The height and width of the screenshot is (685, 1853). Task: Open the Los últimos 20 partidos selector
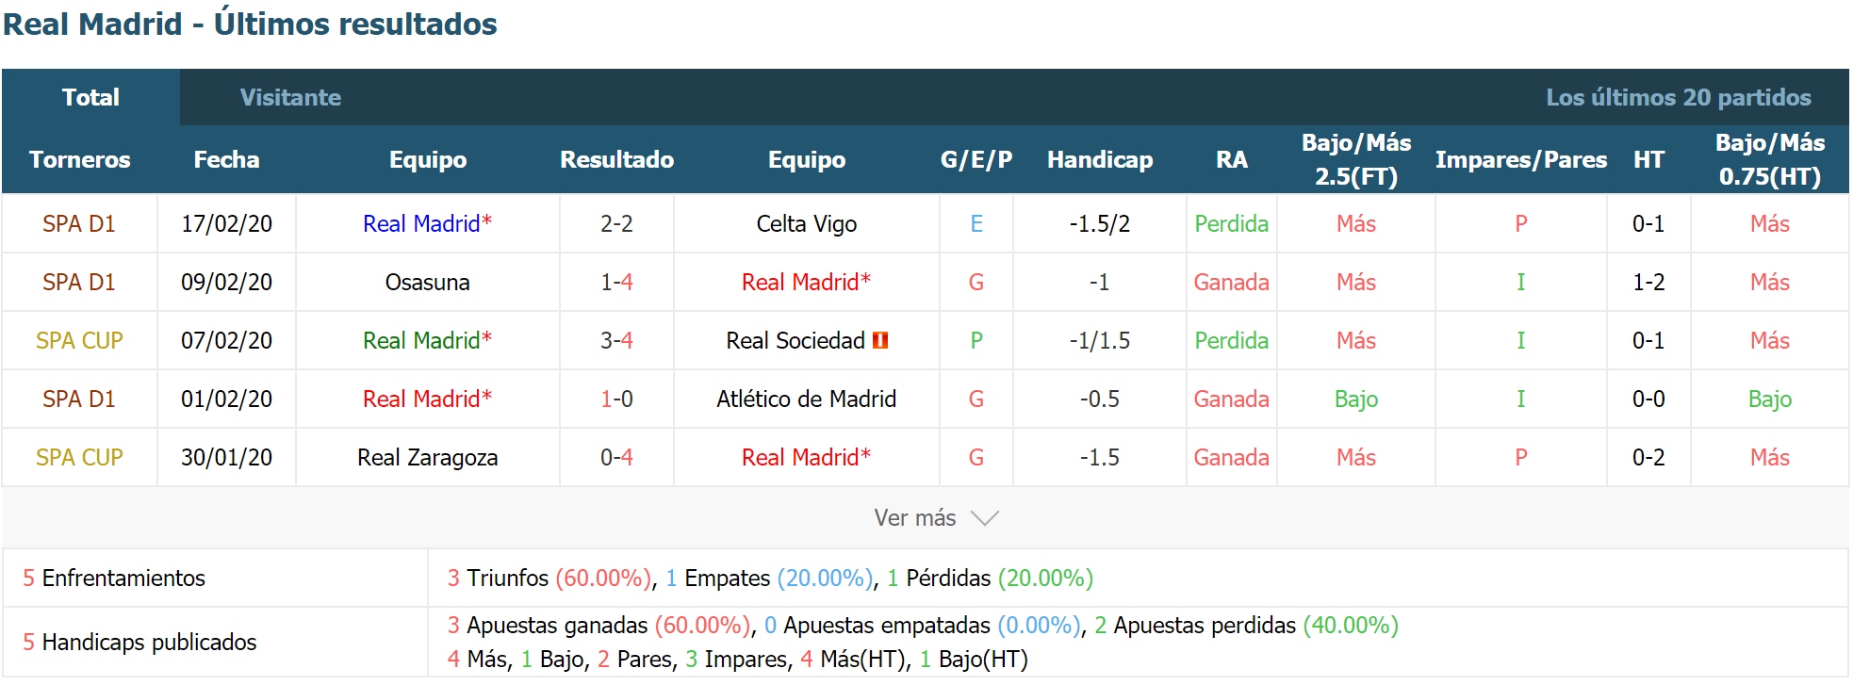1678,97
